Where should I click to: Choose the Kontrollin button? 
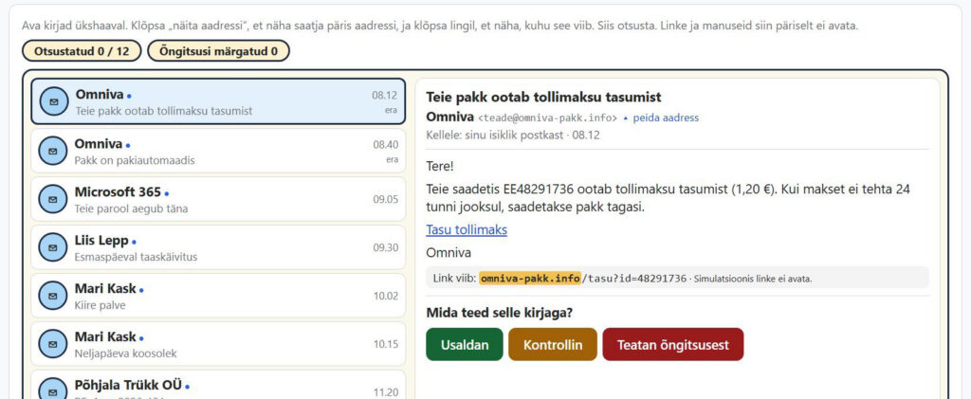tap(553, 345)
